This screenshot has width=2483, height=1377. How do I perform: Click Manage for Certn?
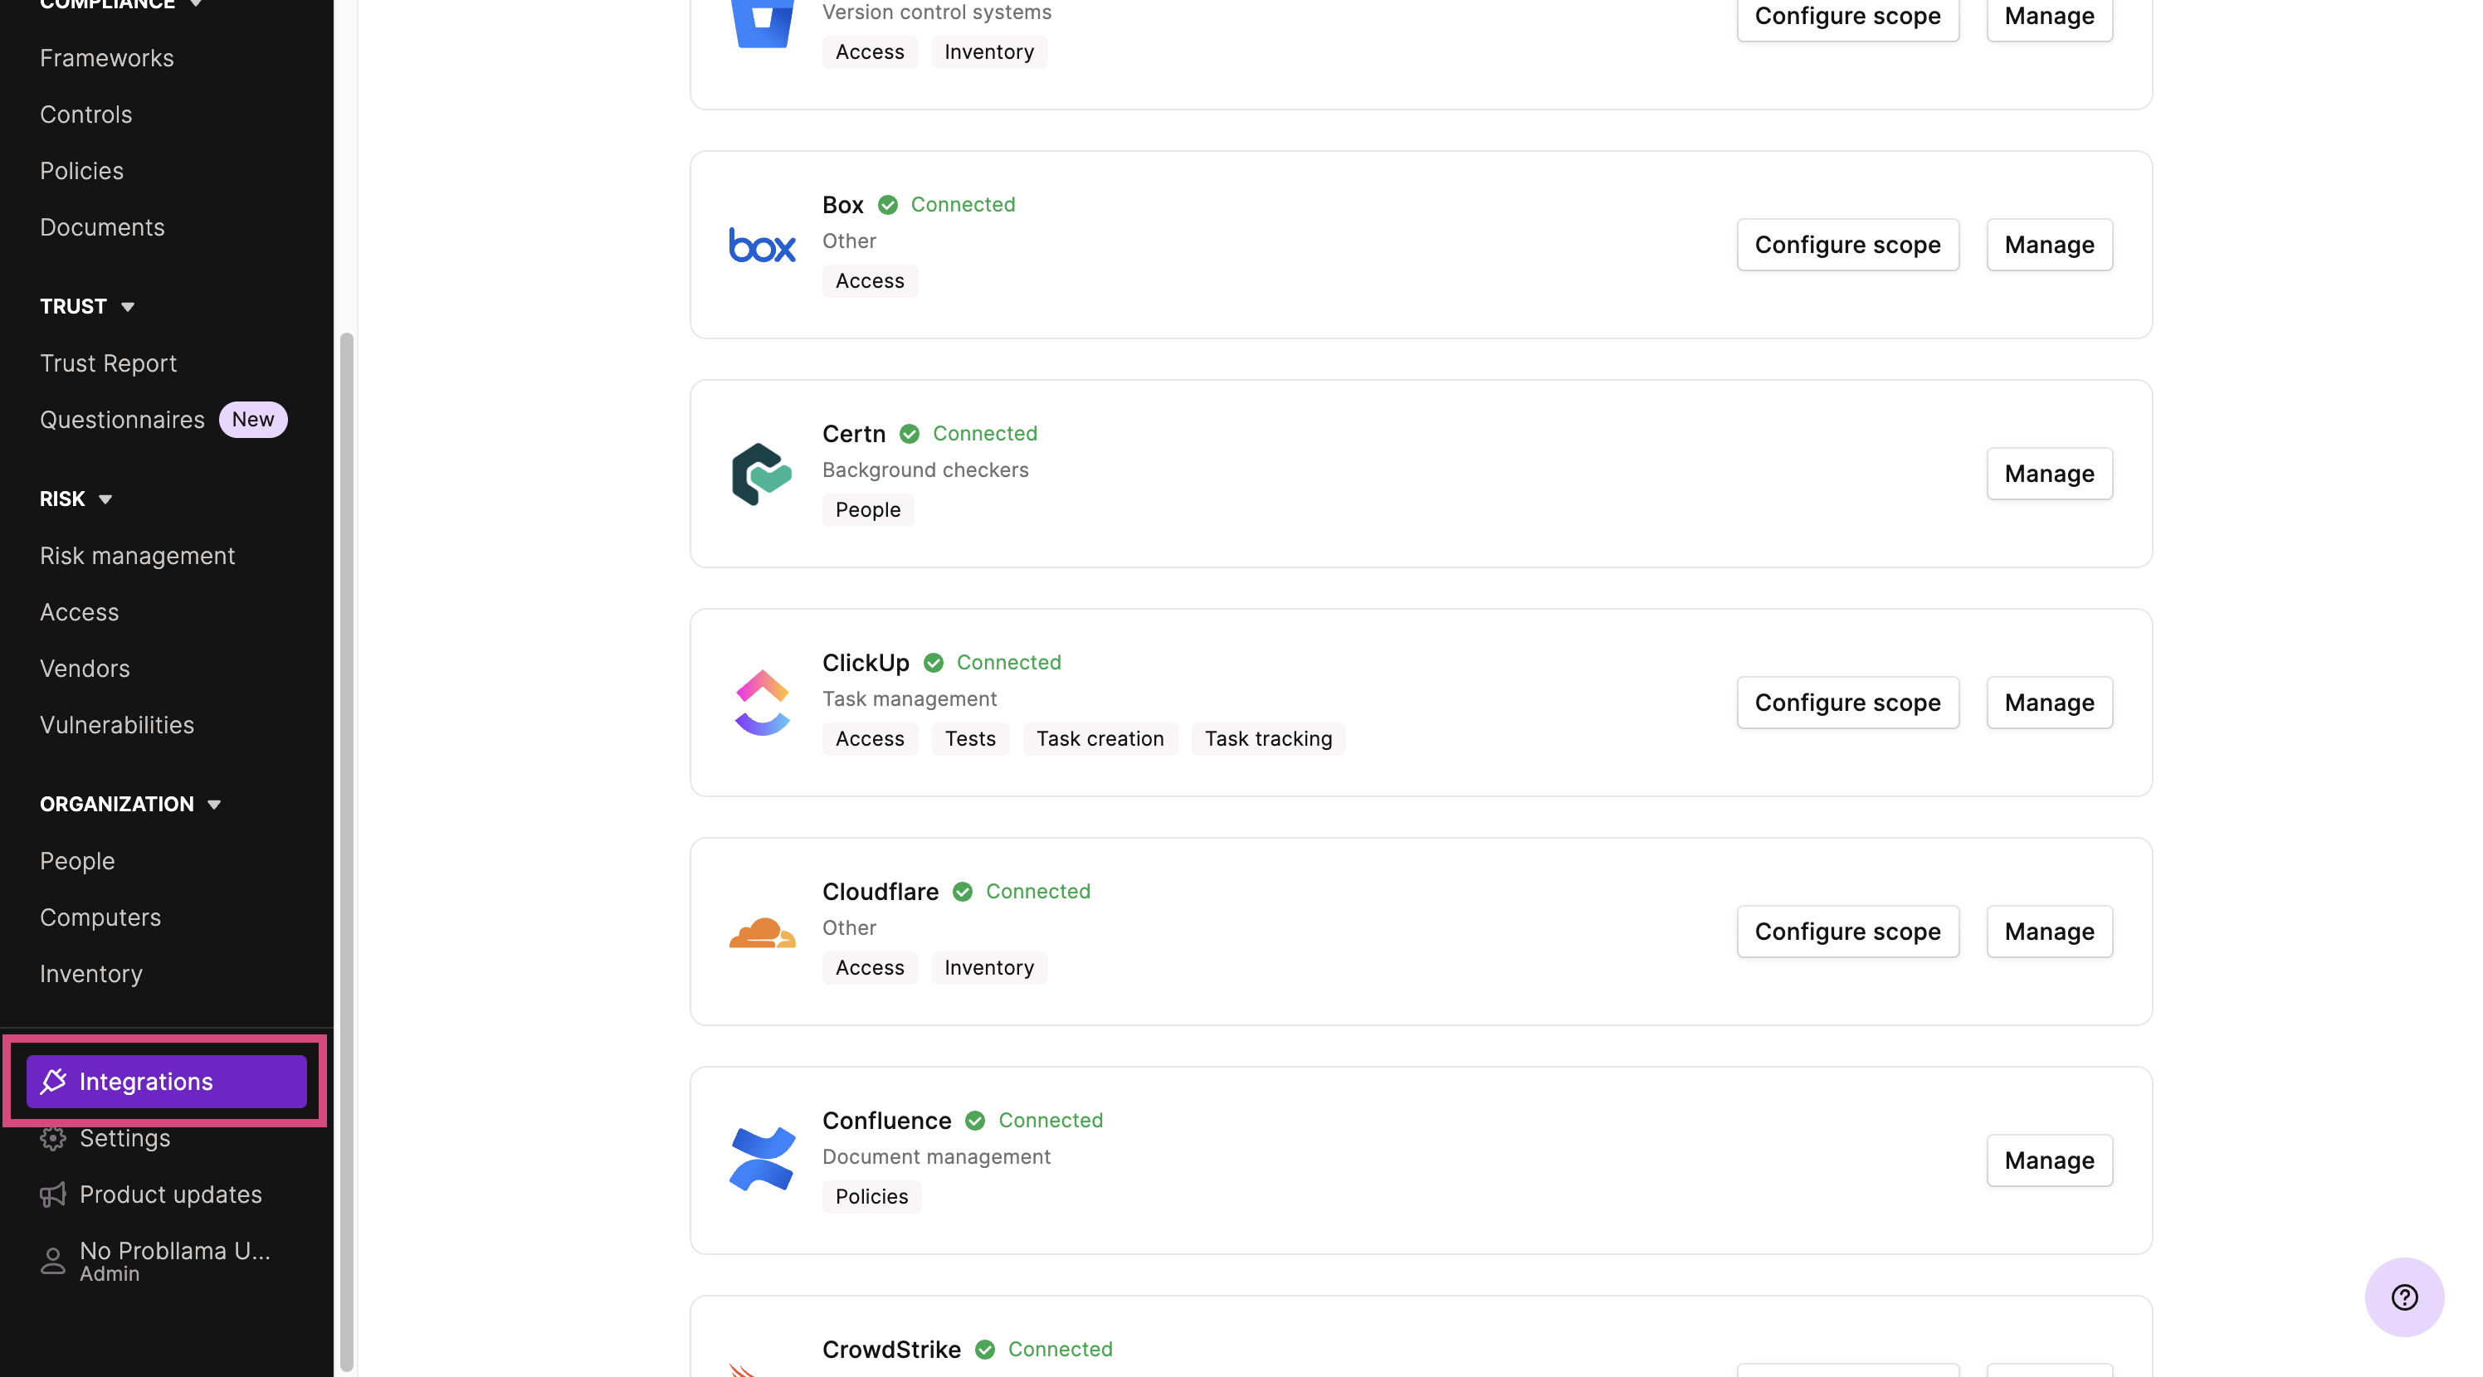2049,474
